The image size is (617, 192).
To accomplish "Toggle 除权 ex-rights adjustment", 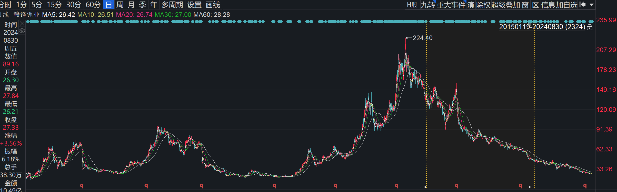I will tap(483, 5).
